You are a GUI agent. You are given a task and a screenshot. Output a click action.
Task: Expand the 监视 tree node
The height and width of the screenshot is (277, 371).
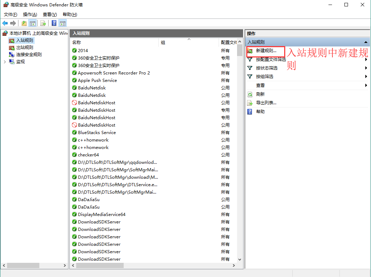[5, 62]
